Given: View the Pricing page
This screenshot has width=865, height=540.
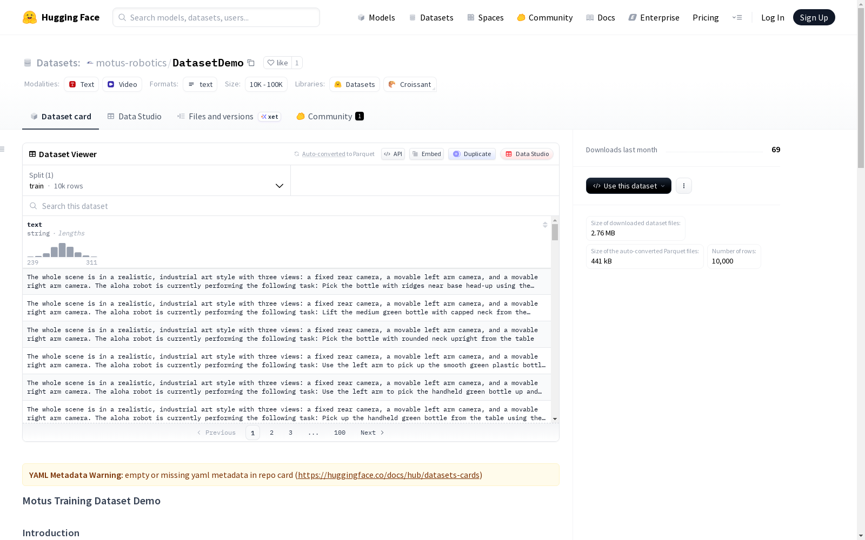Looking at the screenshot, I should 706,17.
